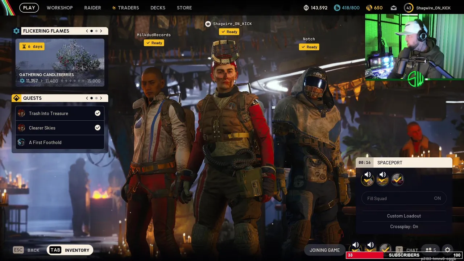Open the Trash Into Treasure quest
Screen dimensions: 464x261
pos(60,113)
